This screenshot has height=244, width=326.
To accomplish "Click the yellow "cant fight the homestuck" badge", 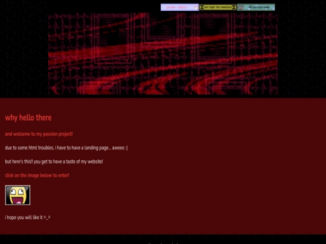I will pos(218,7).
